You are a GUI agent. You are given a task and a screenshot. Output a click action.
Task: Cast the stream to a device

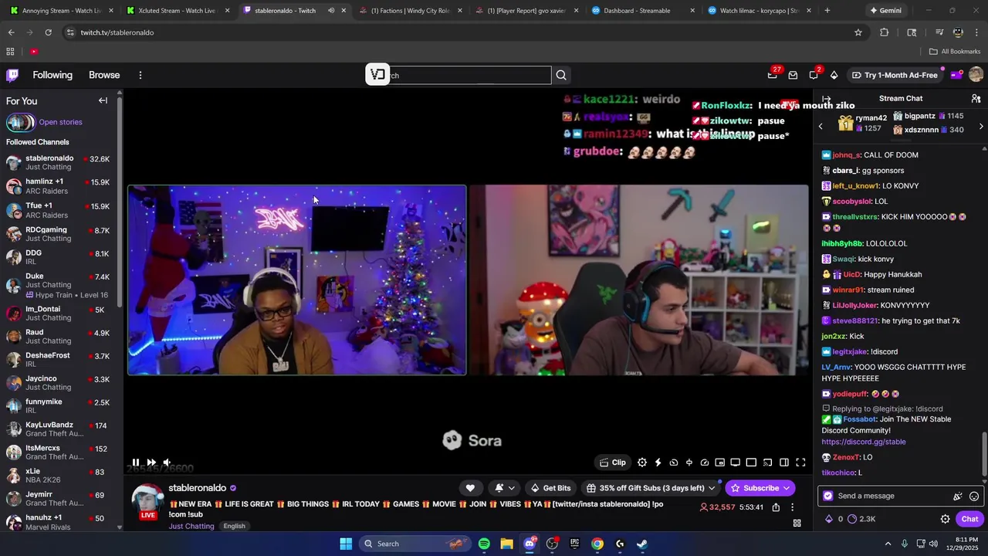768,463
